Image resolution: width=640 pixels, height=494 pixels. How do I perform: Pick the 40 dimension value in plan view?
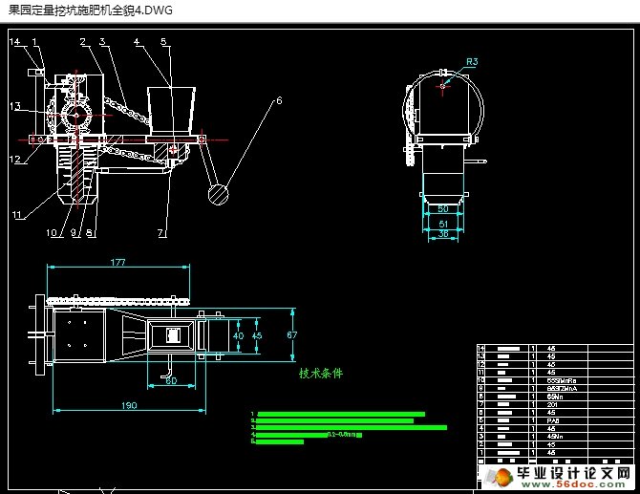pos(239,335)
